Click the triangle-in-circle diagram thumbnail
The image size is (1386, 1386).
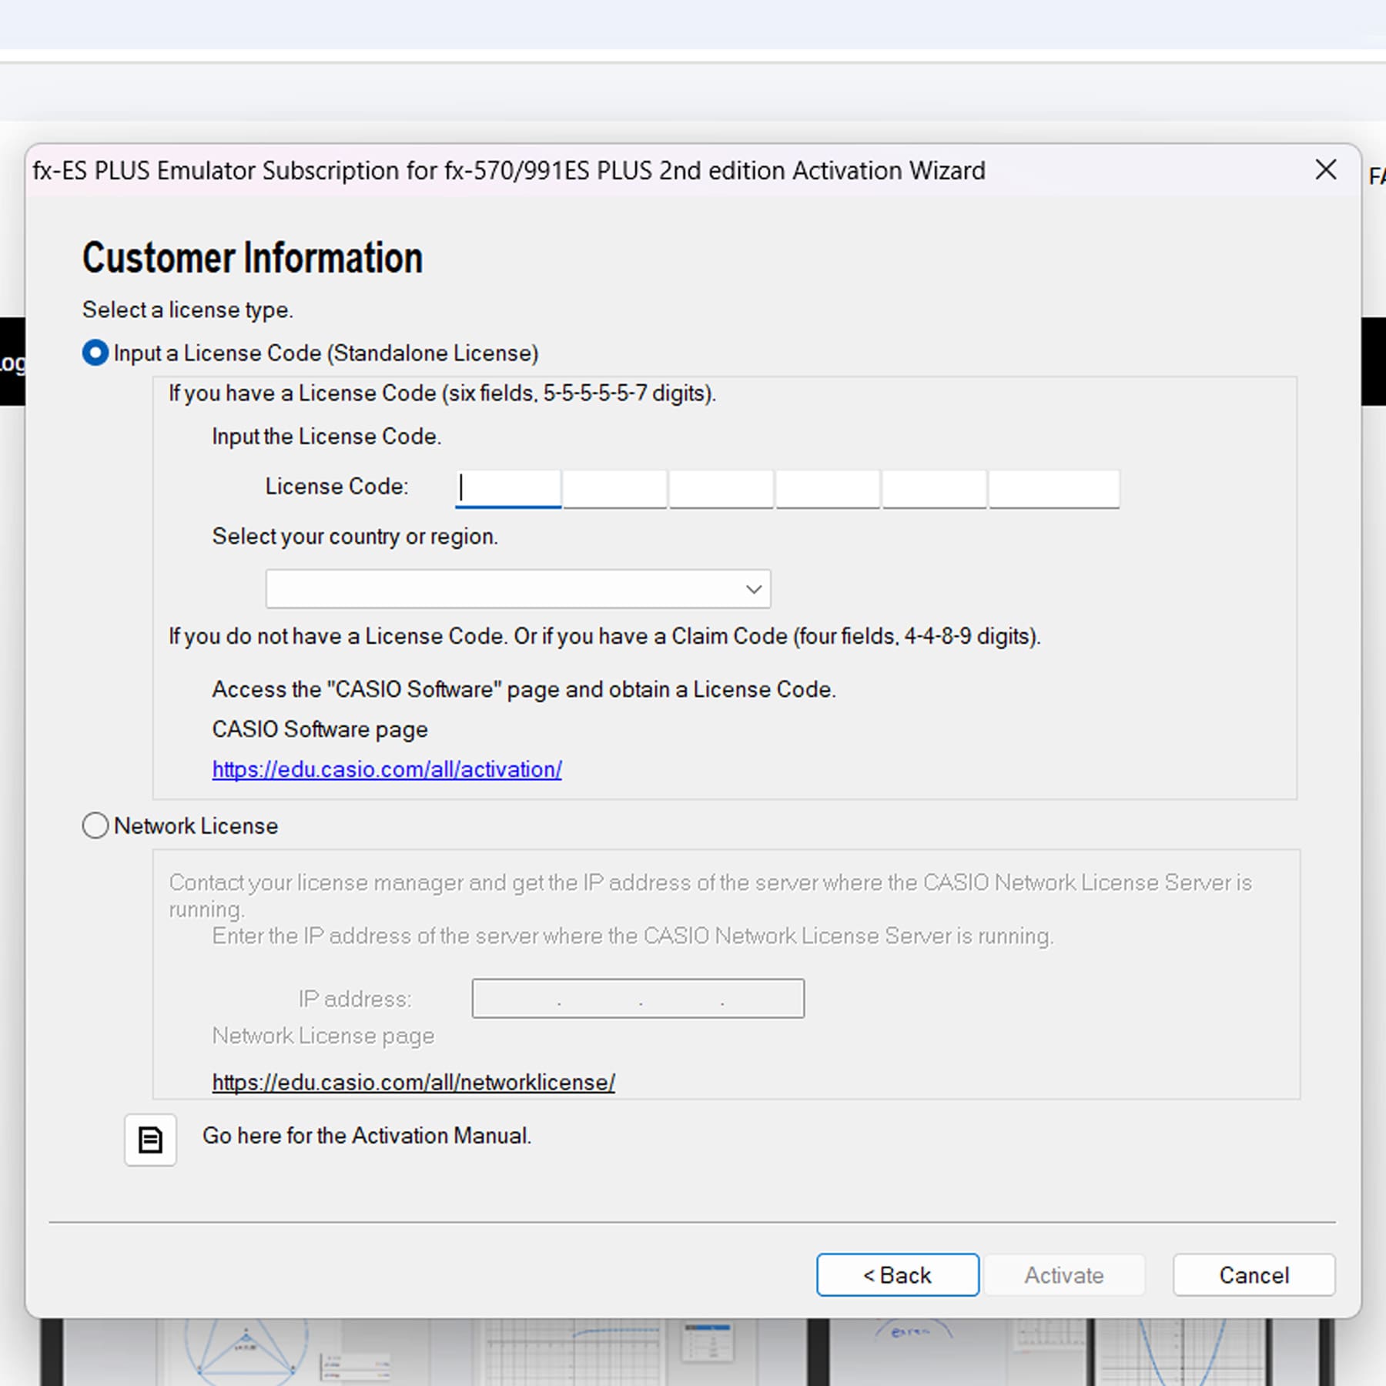pos(245,1347)
